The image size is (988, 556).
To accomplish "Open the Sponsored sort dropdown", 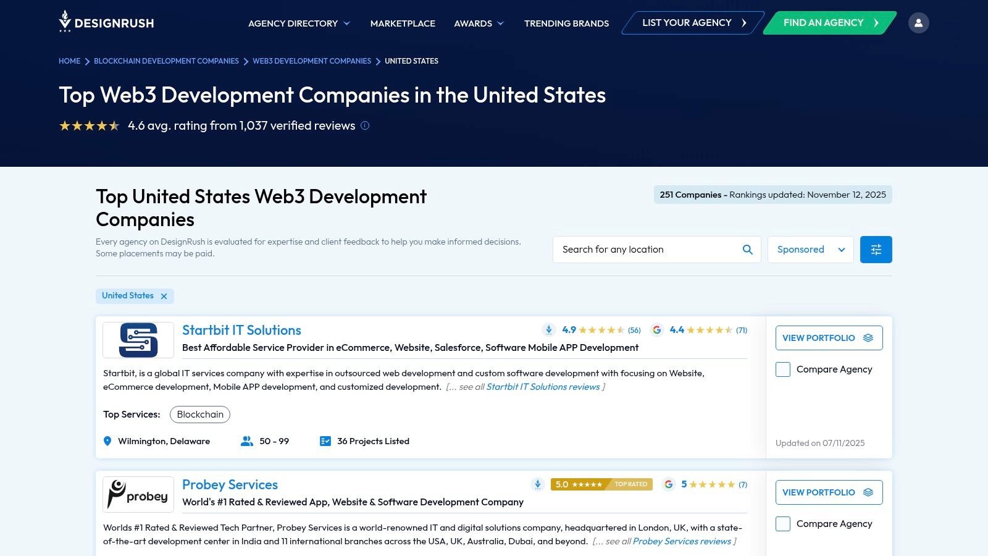I will point(810,250).
